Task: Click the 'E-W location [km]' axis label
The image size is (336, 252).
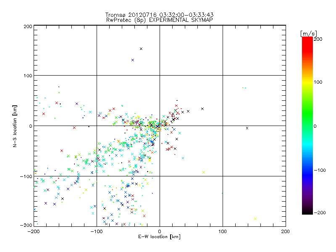Action: [x=159, y=237]
